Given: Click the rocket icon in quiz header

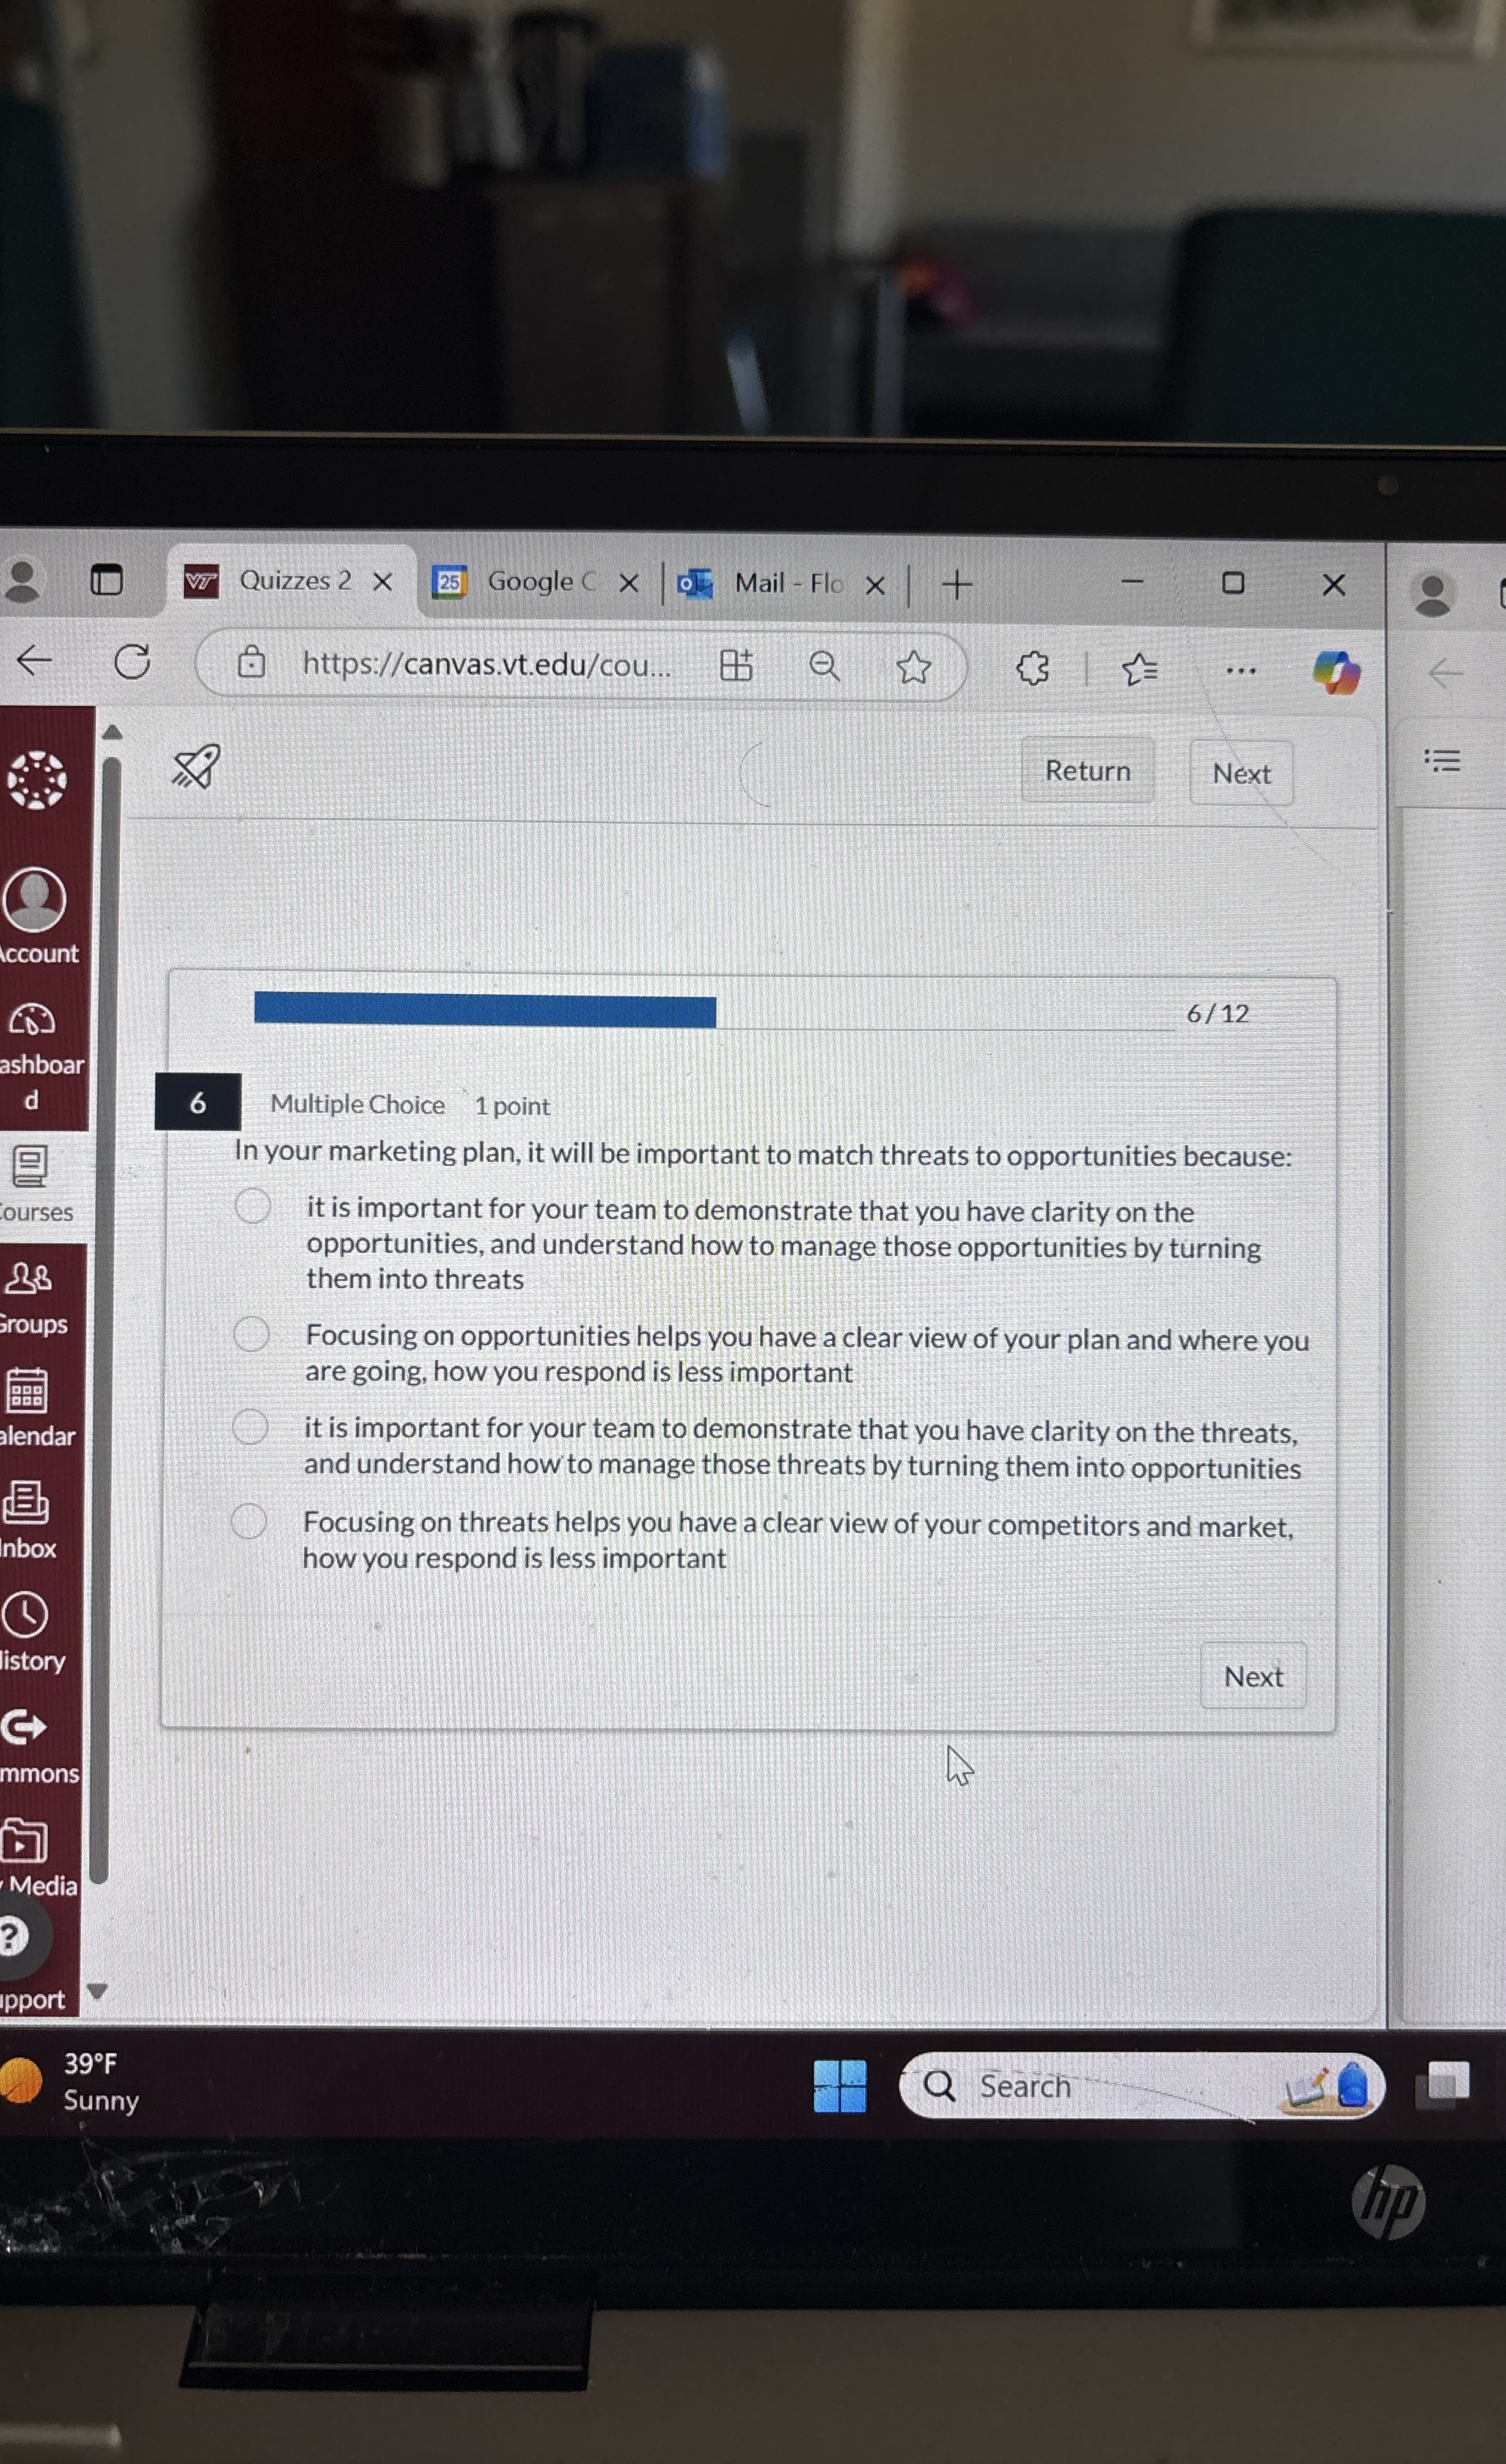Looking at the screenshot, I should coord(196,767).
